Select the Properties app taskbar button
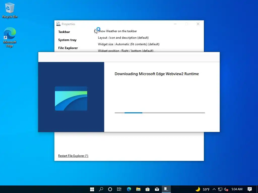Image resolution: width=258 pixels, height=193 pixels. 166,189
